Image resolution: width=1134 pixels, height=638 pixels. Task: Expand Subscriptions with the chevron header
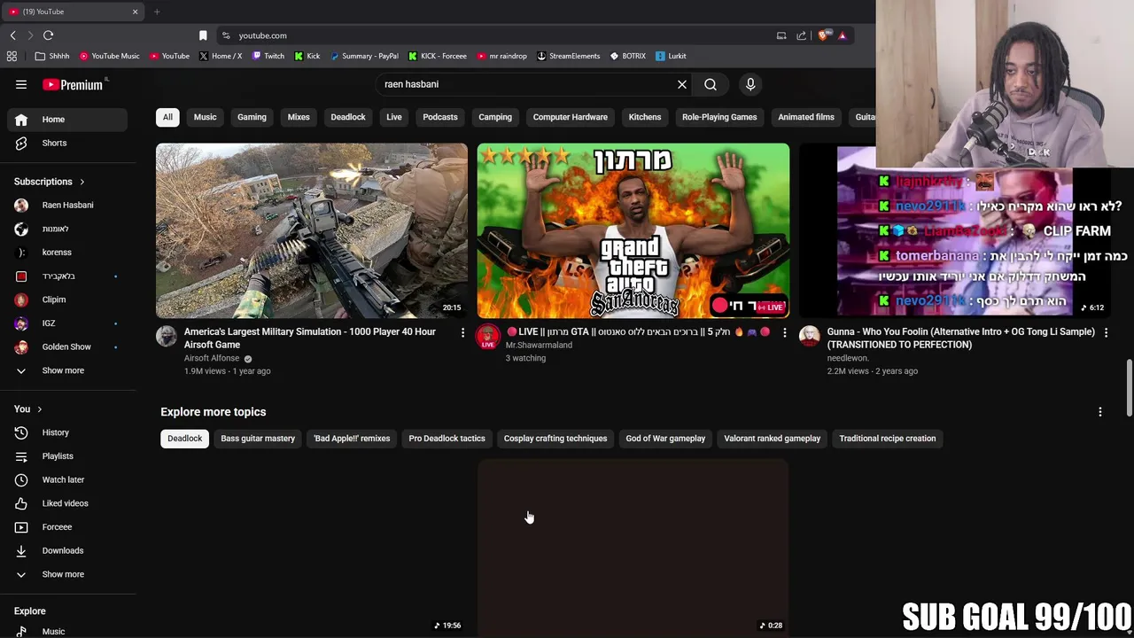click(49, 182)
